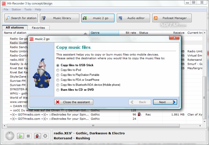209x145 pixels.
Task: Click the record station icon
Action: click(x=37, y=136)
